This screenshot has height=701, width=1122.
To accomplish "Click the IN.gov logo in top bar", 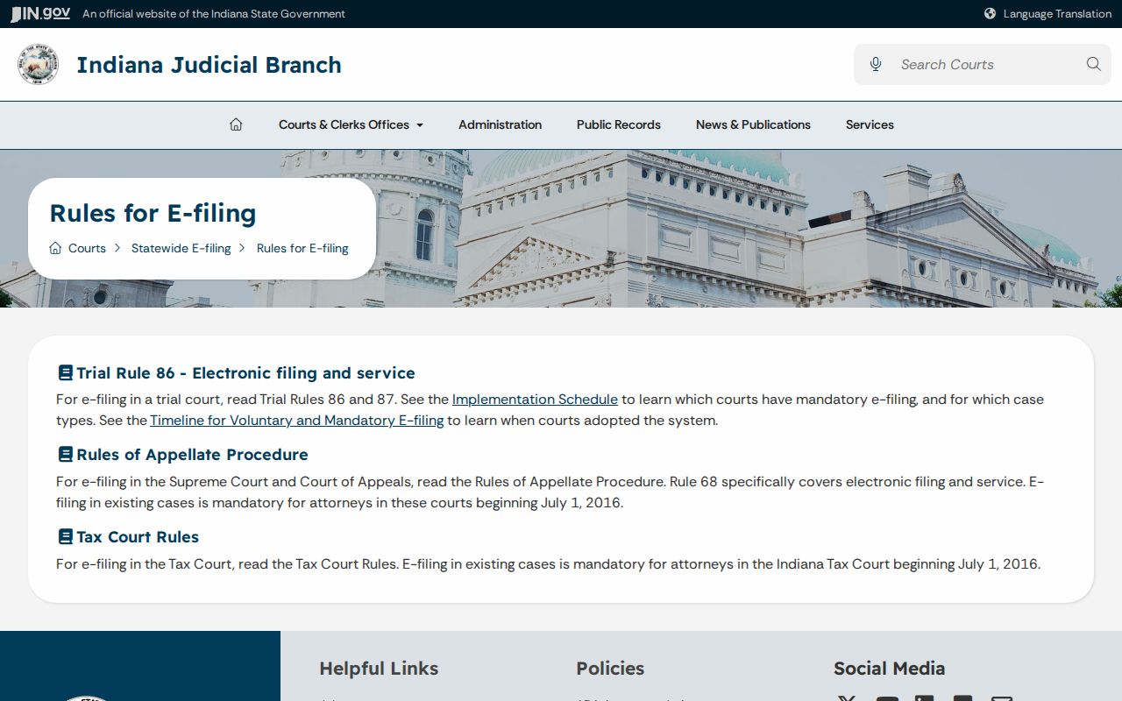I will [40, 13].
